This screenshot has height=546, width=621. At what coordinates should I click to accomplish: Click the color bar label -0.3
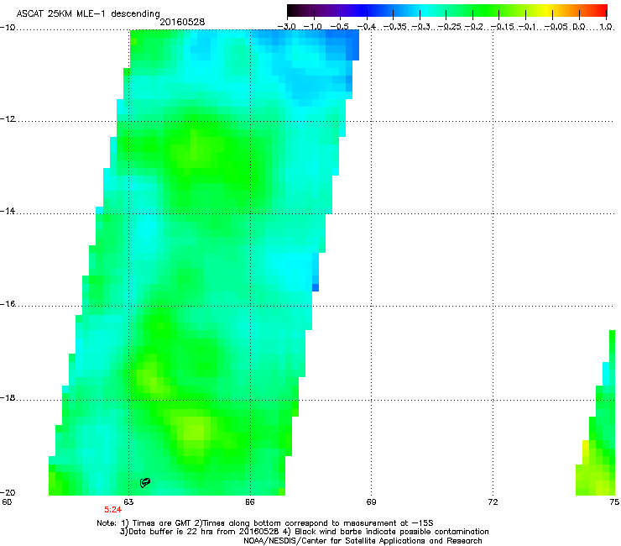coord(421,27)
